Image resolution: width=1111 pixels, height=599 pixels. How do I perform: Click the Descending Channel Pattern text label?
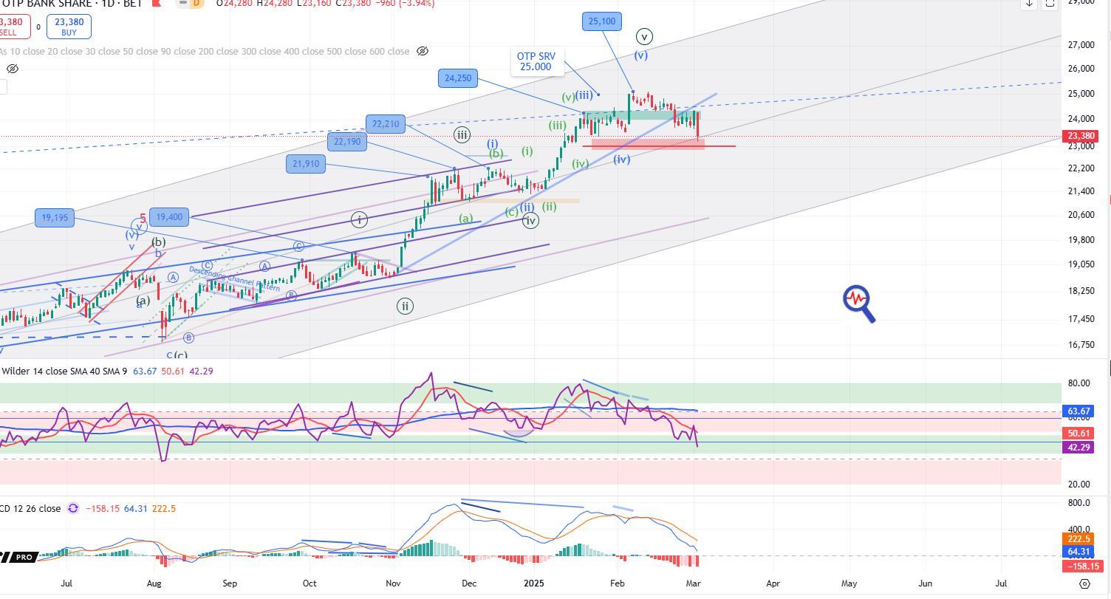[x=235, y=278]
